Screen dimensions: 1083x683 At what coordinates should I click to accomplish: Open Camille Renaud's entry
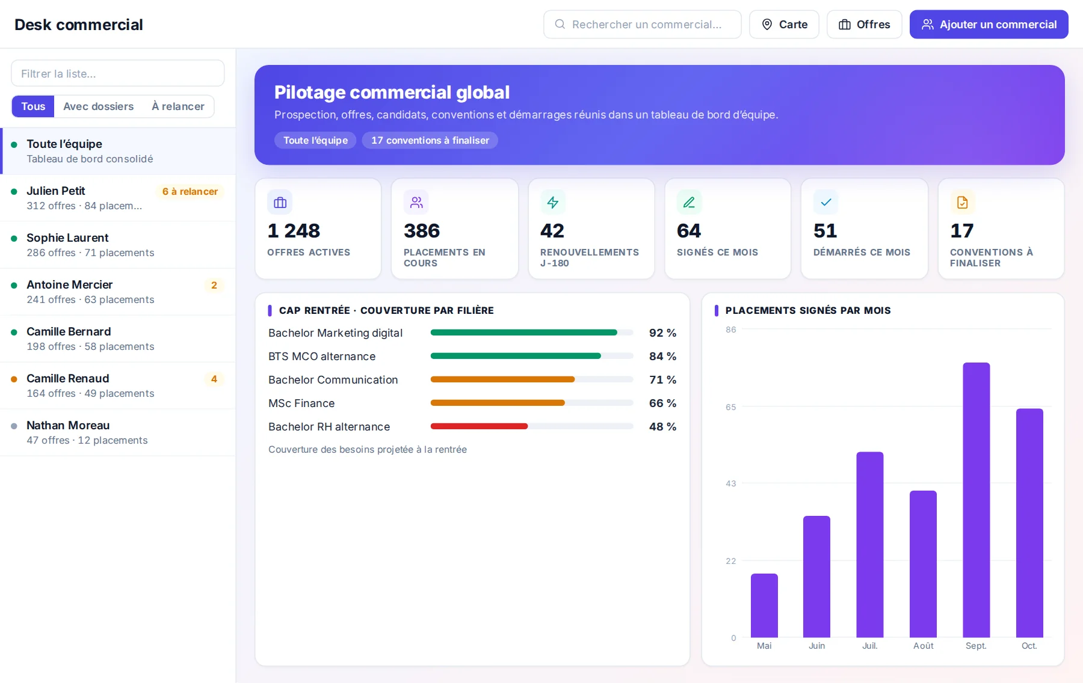click(x=118, y=385)
